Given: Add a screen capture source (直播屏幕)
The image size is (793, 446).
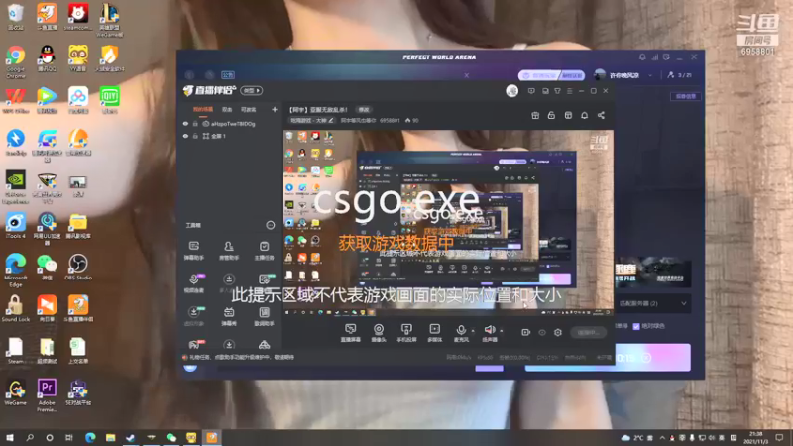Looking at the screenshot, I should pos(351,333).
